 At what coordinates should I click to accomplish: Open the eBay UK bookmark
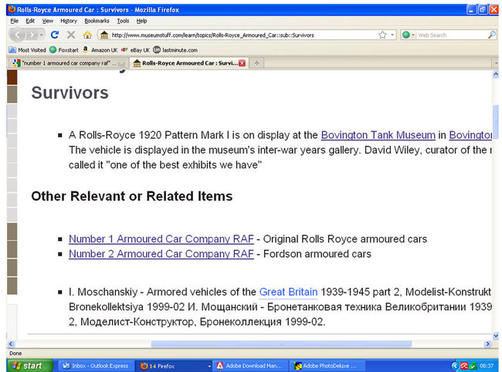(135, 50)
